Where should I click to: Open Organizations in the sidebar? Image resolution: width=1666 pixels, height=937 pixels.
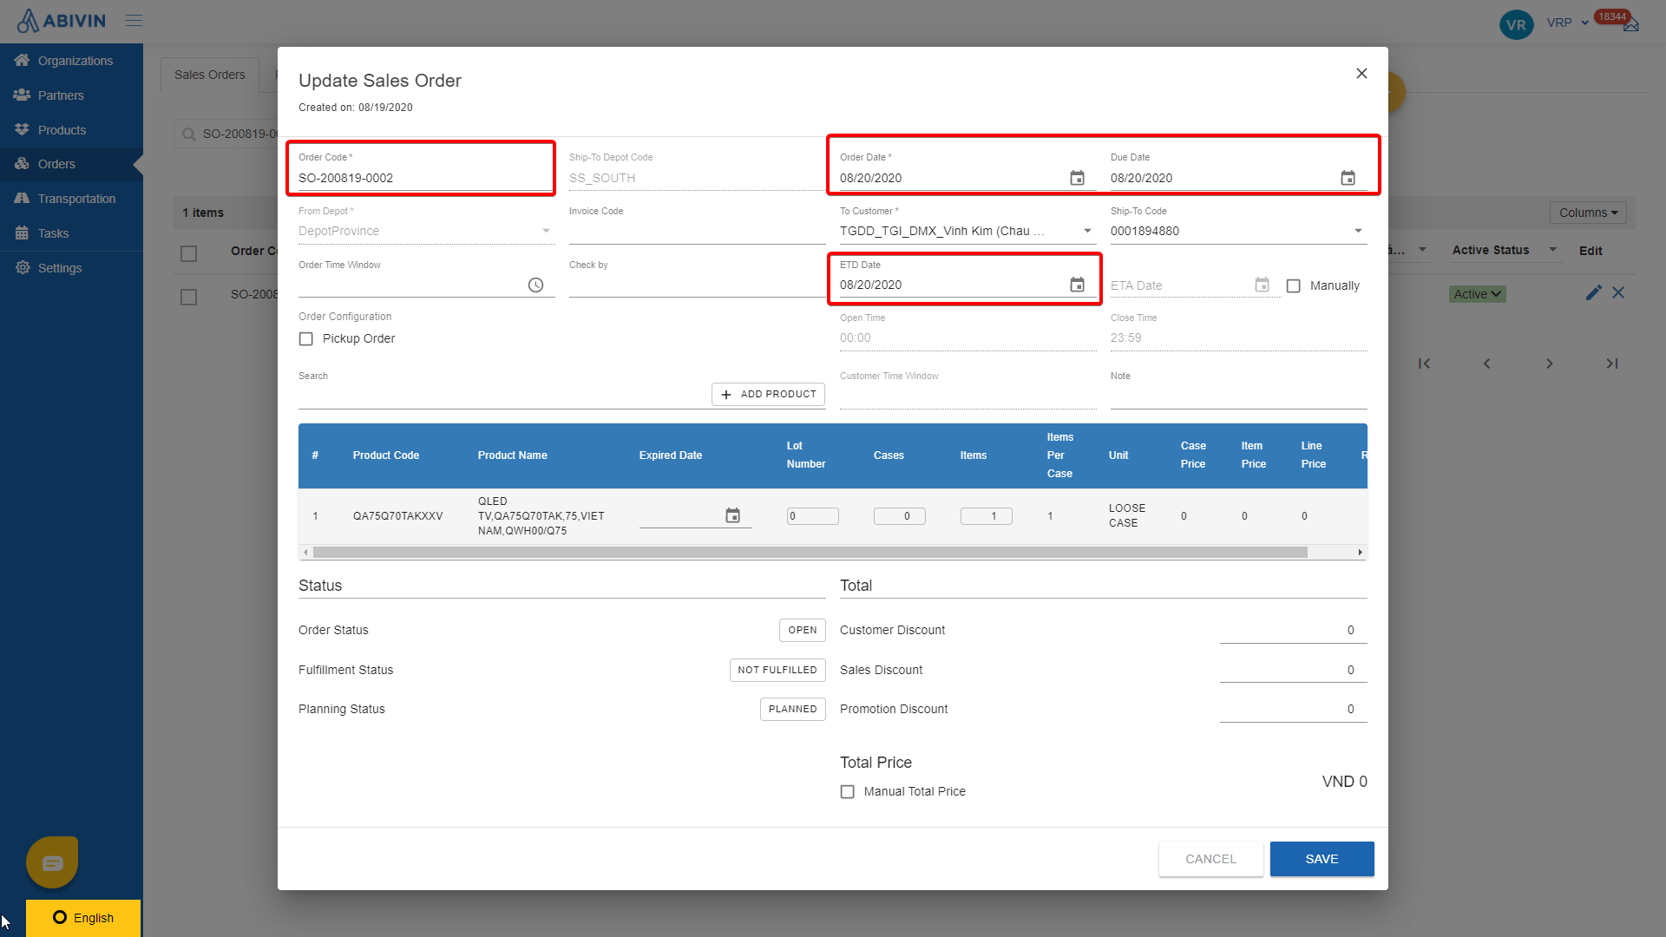pyautogui.click(x=71, y=61)
